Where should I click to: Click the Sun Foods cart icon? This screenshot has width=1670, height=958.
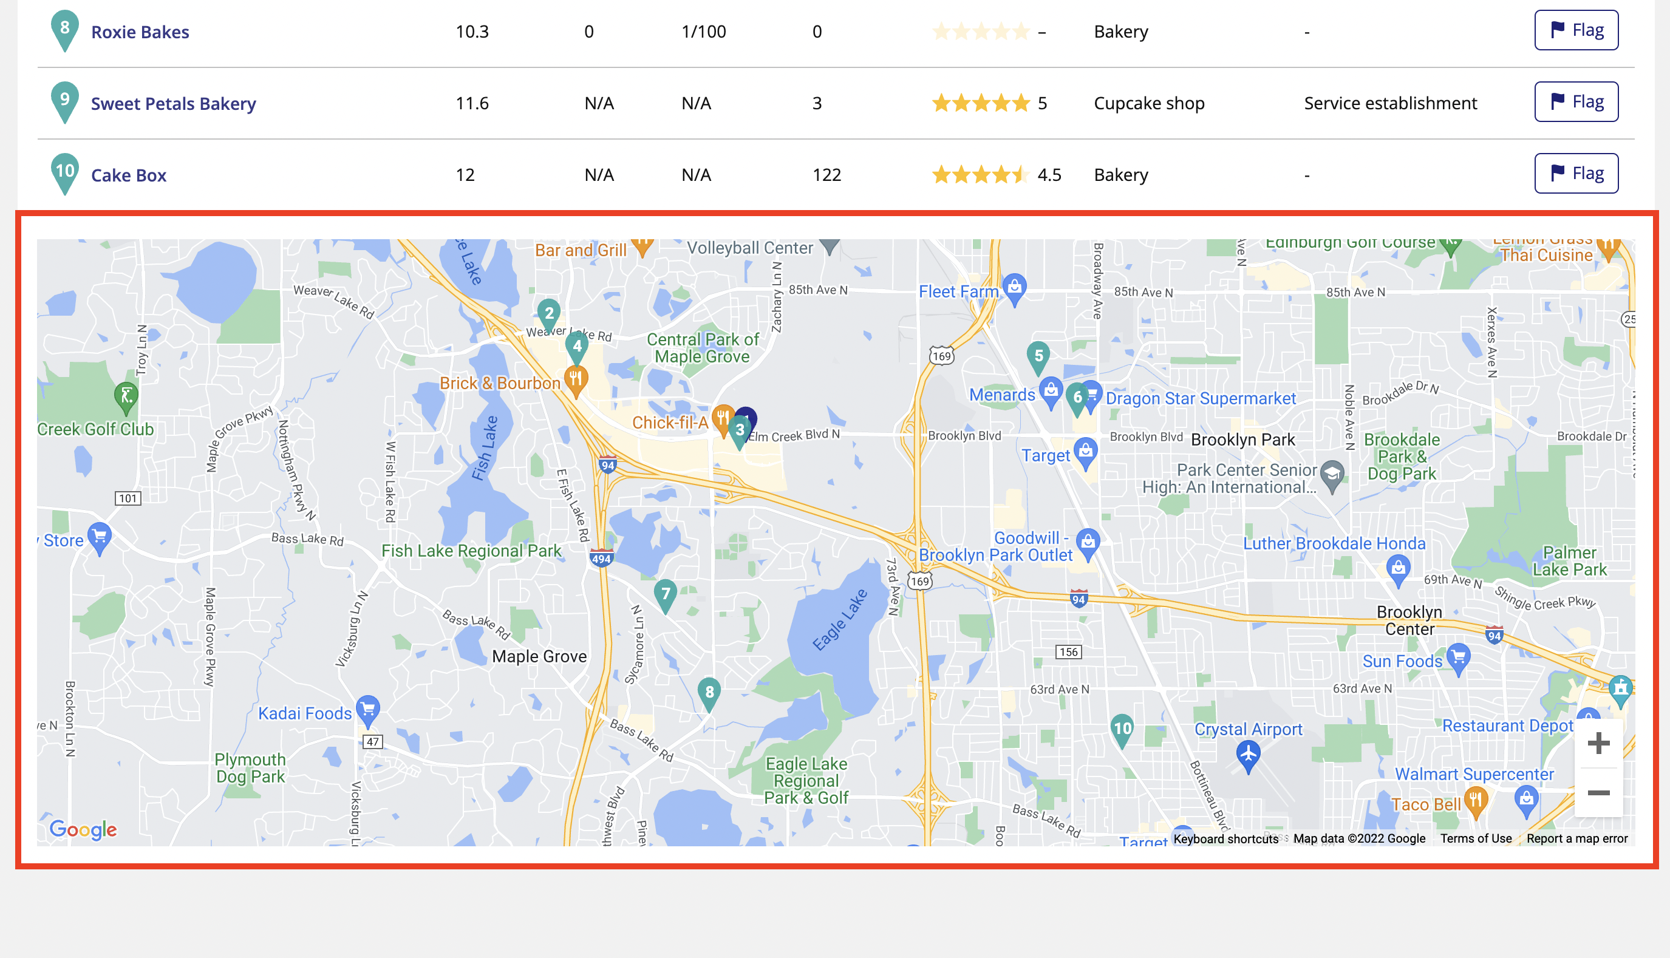click(1459, 660)
